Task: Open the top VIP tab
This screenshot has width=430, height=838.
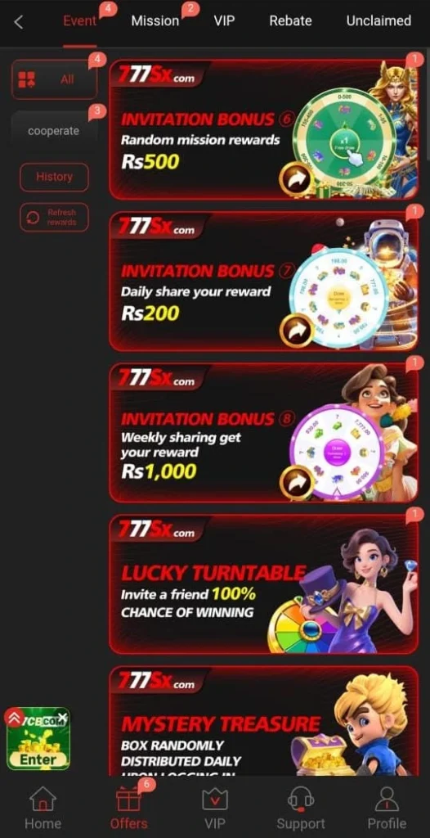Action: click(x=224, y=20)
